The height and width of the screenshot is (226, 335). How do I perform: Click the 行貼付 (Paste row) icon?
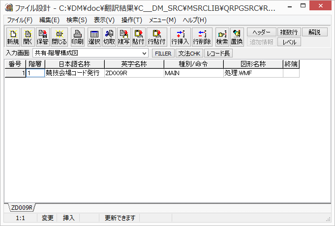click(156, 37)
